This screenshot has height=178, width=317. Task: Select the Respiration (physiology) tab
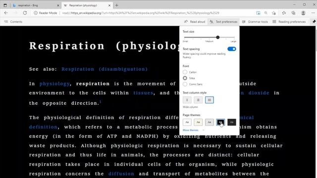[x=87, y=5]
